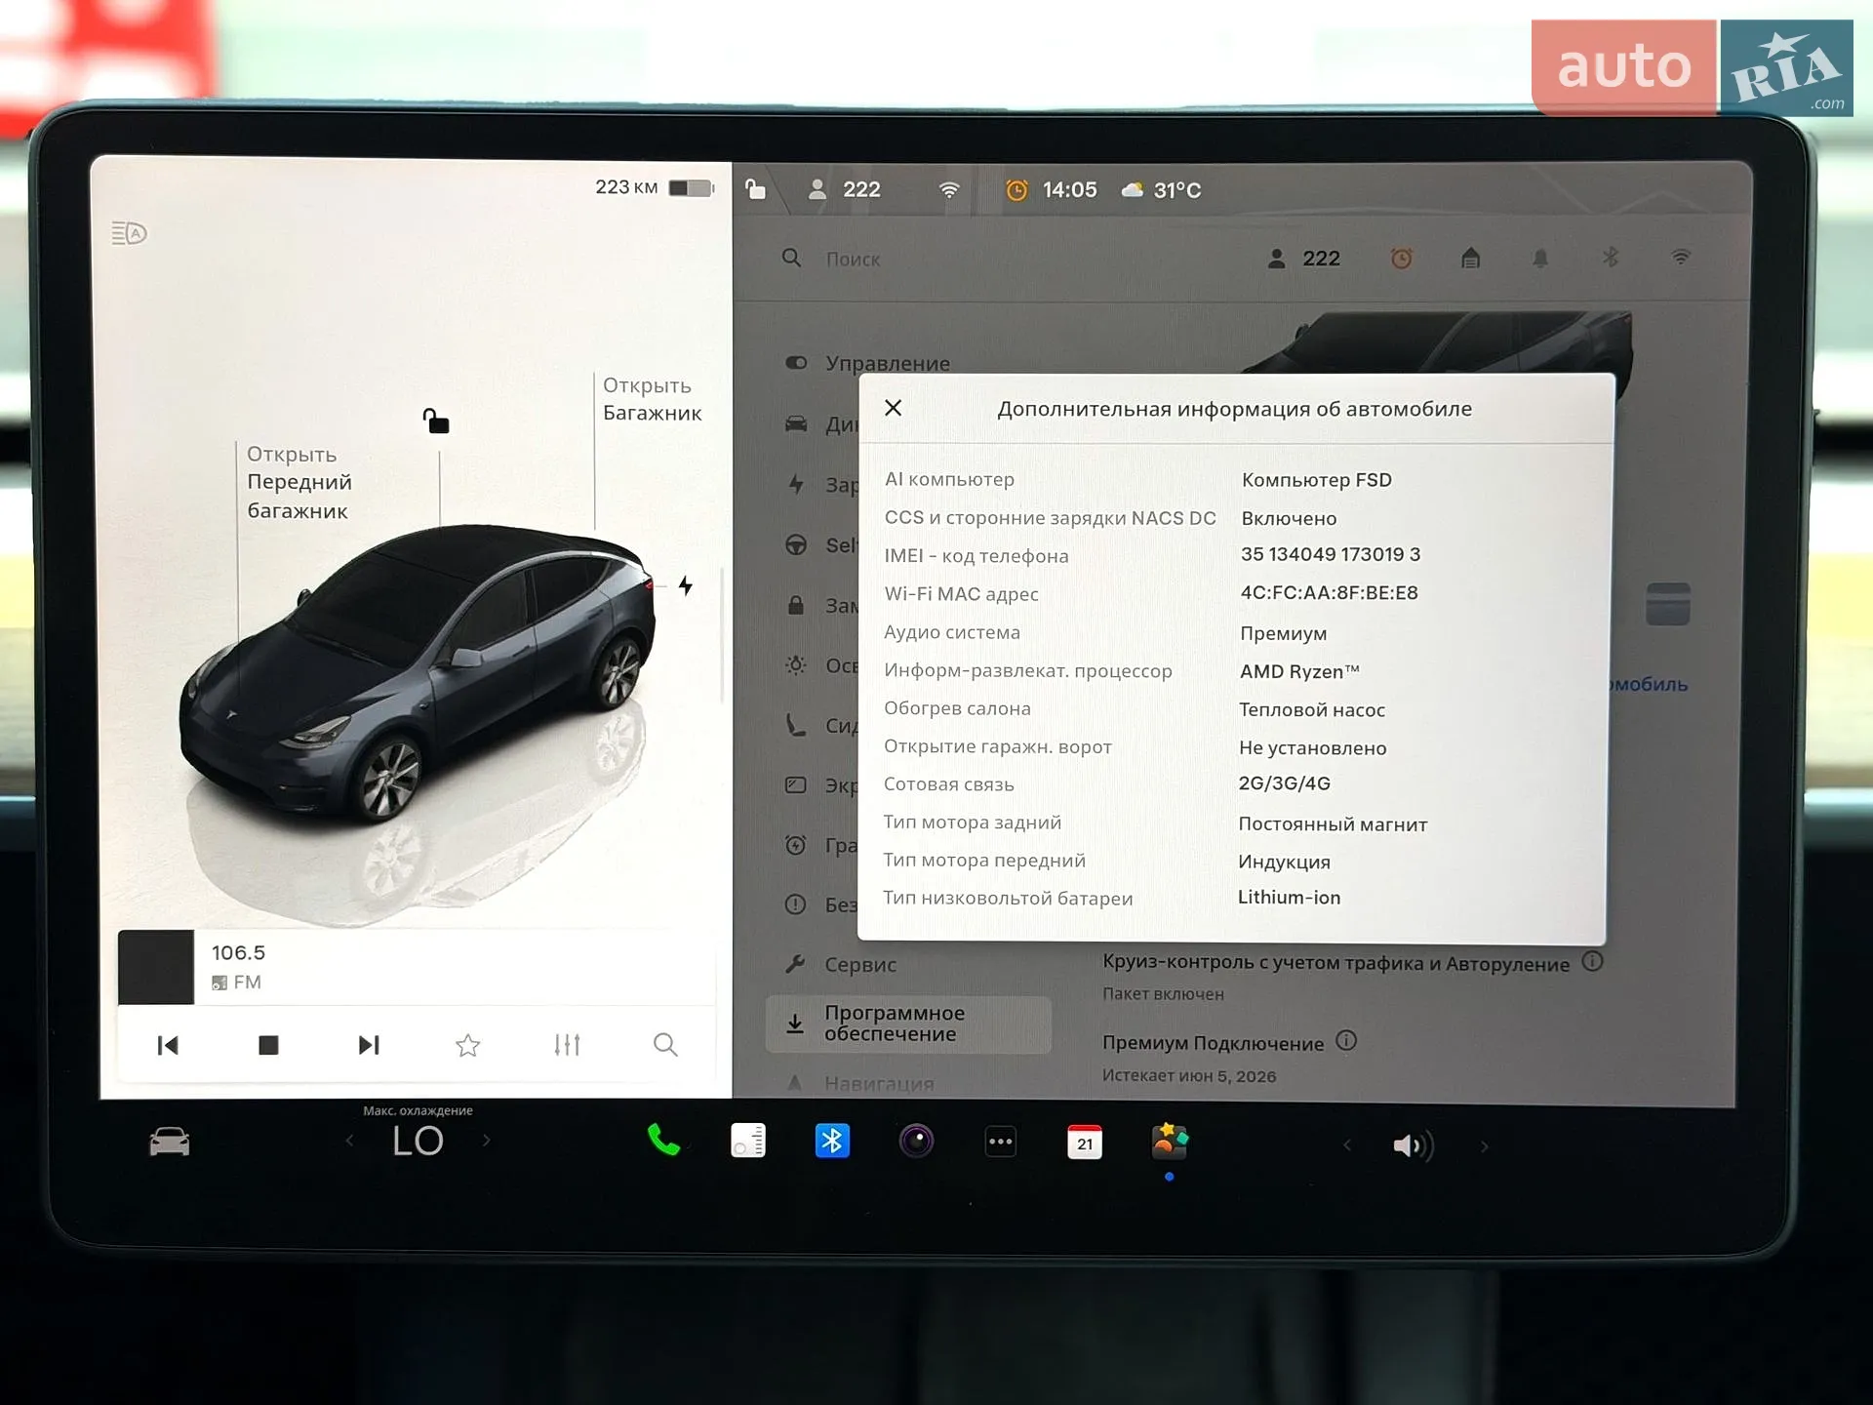Viewport: 1873px width, 1405px height.
Task: Select the padlock locks menu icon
Action: point(796,605)
